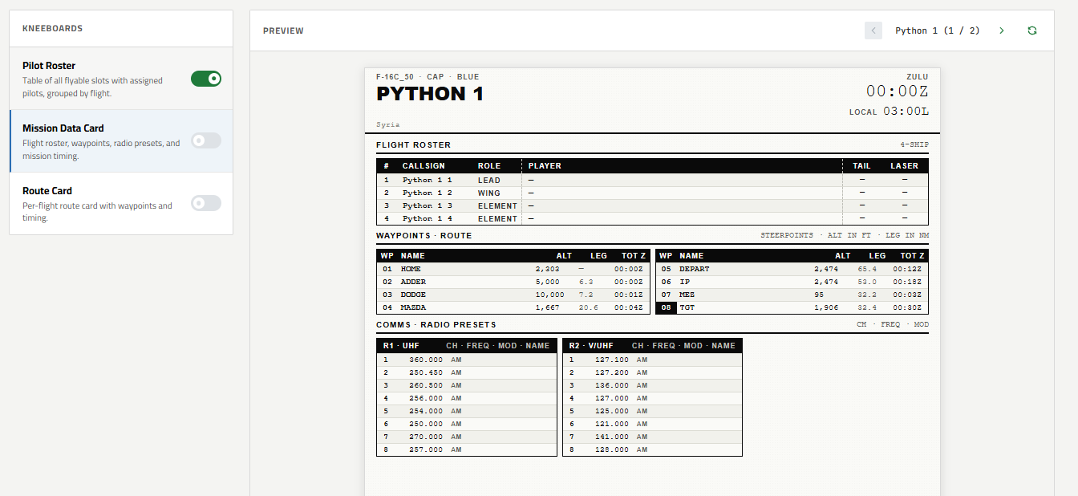Click the Python 1 2 callsign row

tap(652, 193)
